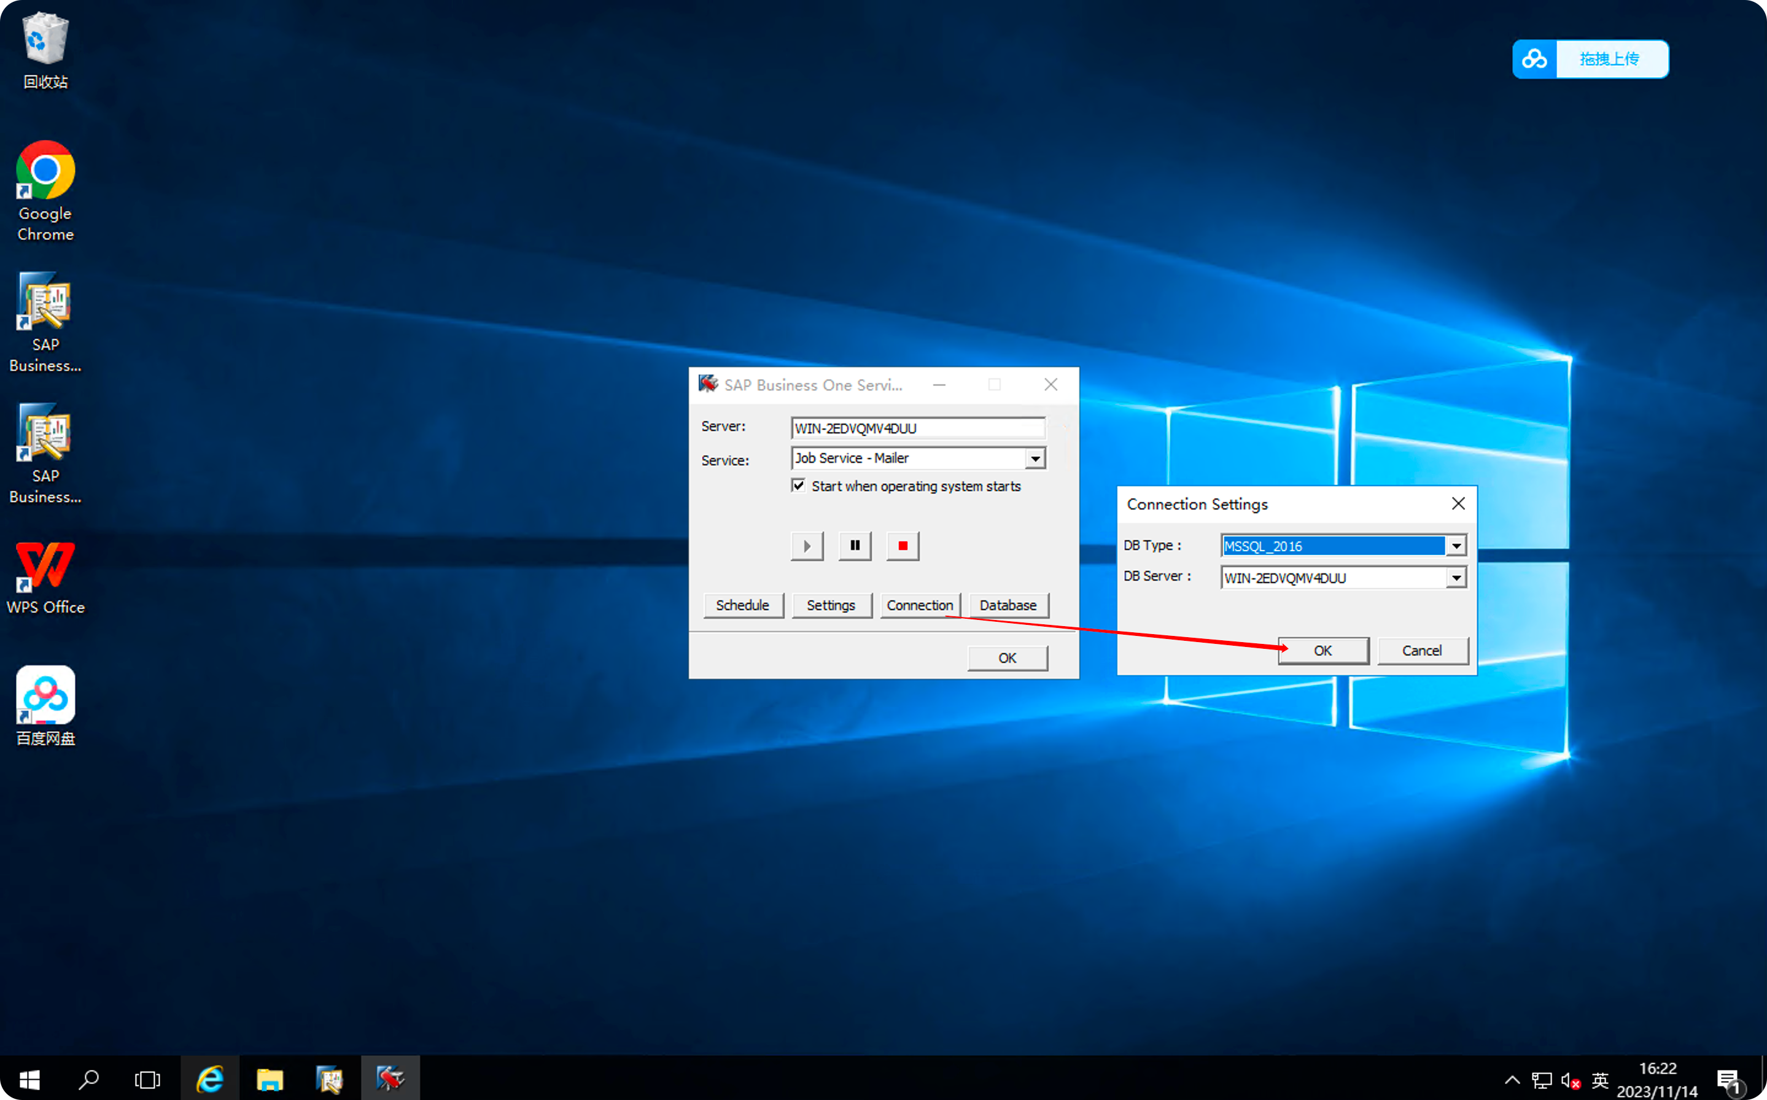Open the Service dropdown arrow
Viewport: 1767px width, 1100px height.
click(x=1035, y=459)
